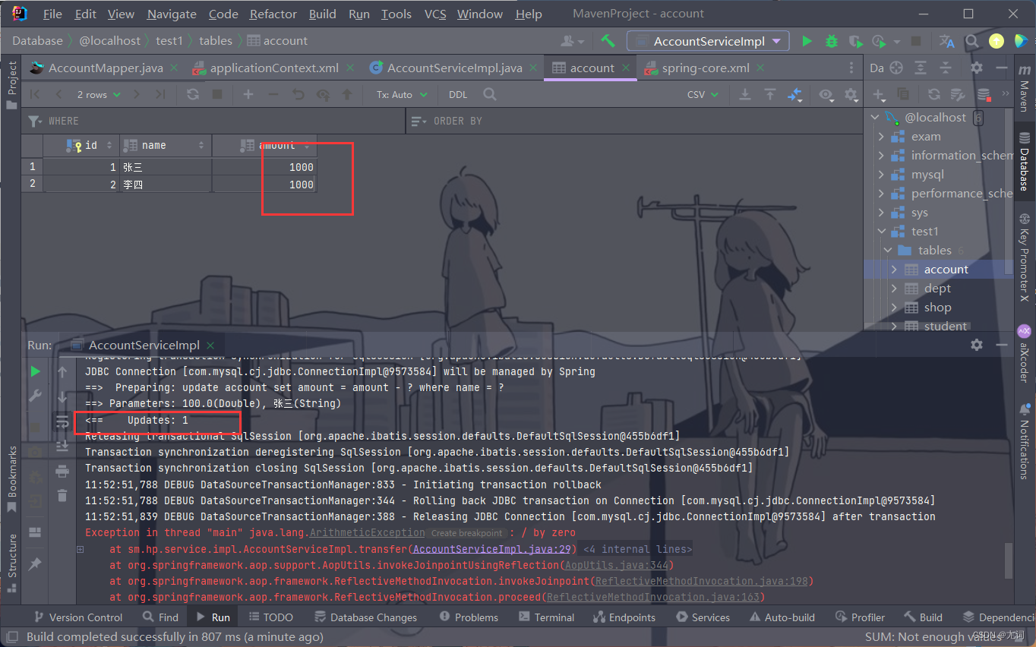Click the Run console vertical scrollbar
Image resolution: width=1036 pixels, height=647 pixels.
click(x=1009, y=561)
